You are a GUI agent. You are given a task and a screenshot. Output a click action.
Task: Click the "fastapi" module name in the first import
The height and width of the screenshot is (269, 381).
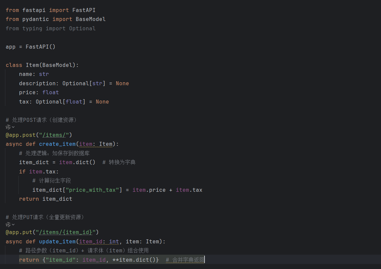[34, 10]
